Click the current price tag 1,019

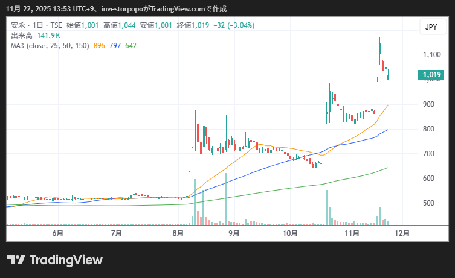431,75
